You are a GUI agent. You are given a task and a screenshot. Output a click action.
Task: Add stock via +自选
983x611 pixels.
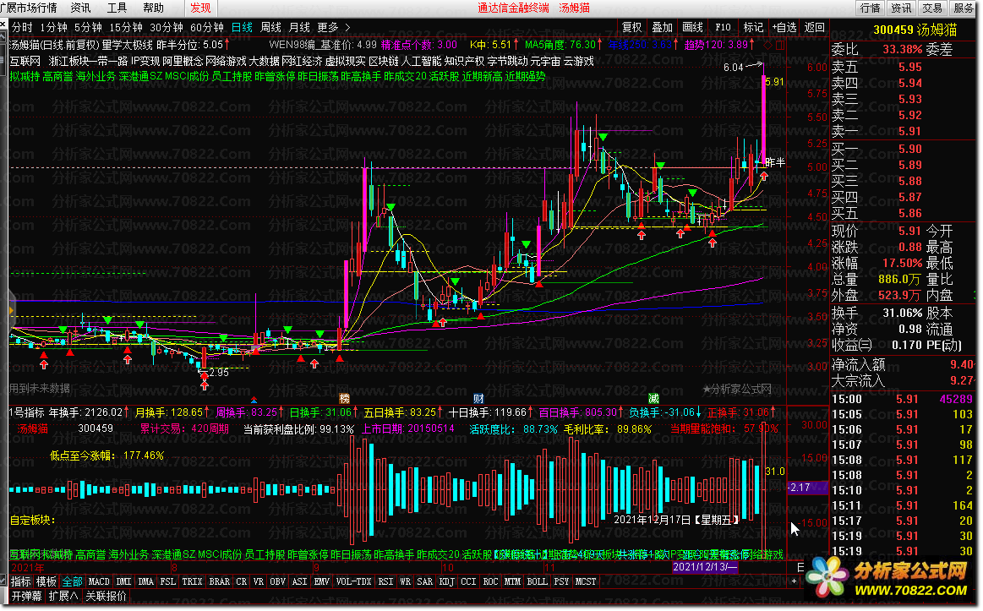click(x=784, y=27)
